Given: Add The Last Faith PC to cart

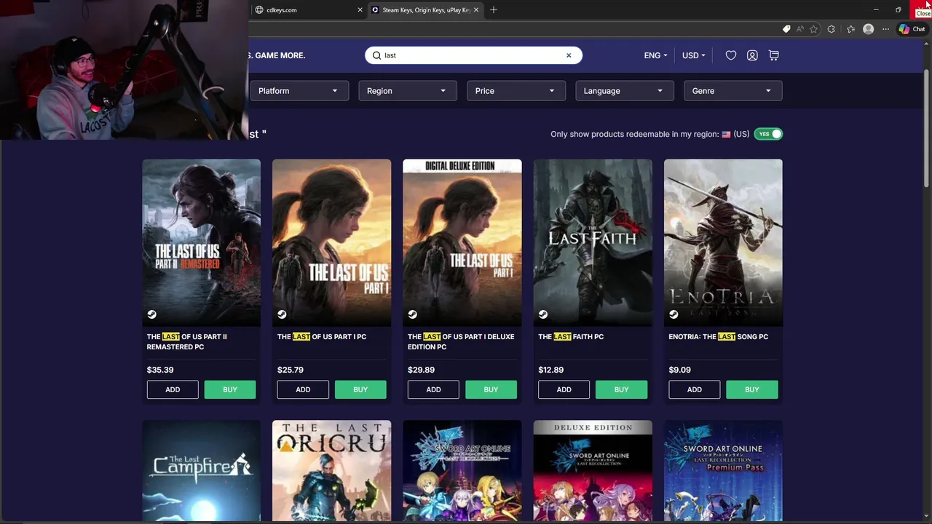Looking at the screenshot, I should coord(564,389).
